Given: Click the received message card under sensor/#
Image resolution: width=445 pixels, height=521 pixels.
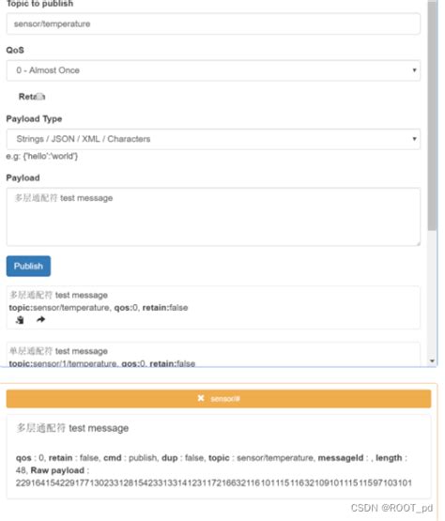Looking at the screenshot, I should 219,456.
